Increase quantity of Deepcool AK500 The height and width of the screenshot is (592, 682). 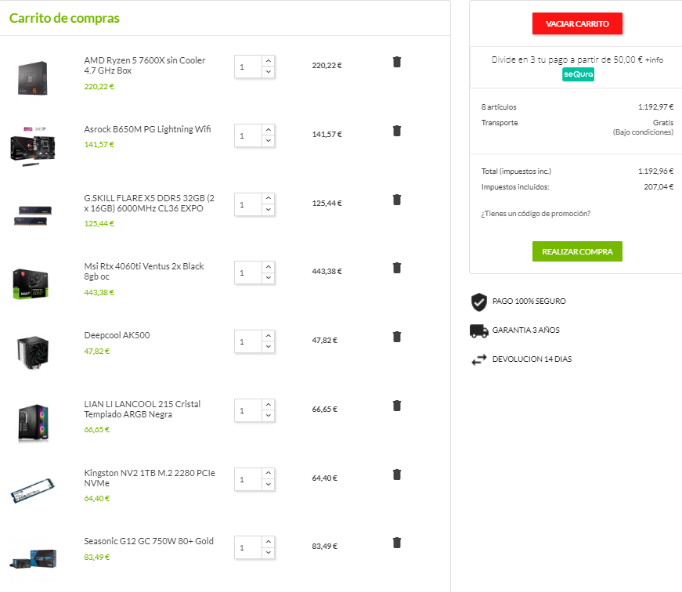269,336
